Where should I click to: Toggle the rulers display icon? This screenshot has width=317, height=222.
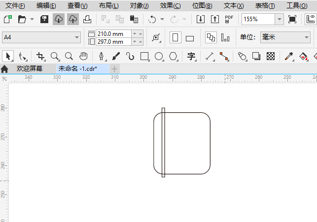click(311, 19)
